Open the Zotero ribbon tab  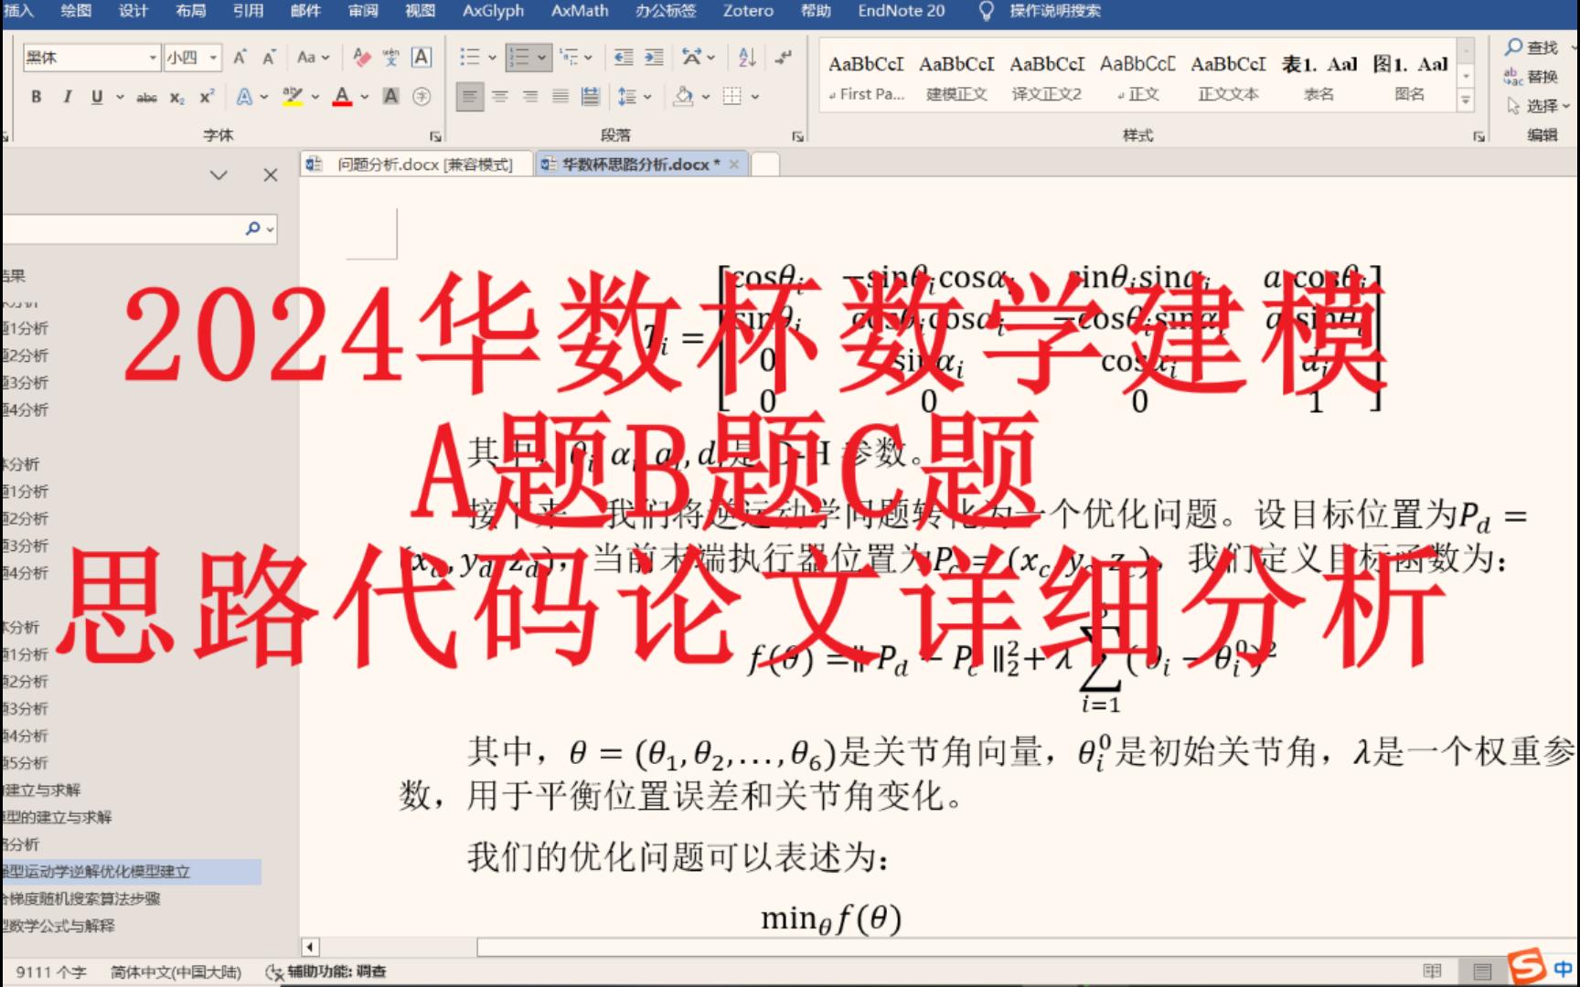click(748, 11)
